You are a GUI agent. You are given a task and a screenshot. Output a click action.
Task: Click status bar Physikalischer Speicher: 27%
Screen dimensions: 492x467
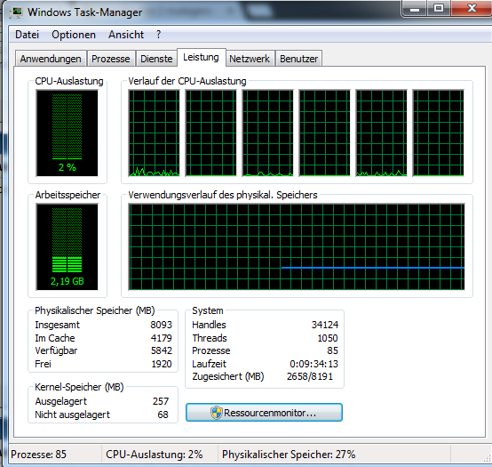click(x=289, y=455)
